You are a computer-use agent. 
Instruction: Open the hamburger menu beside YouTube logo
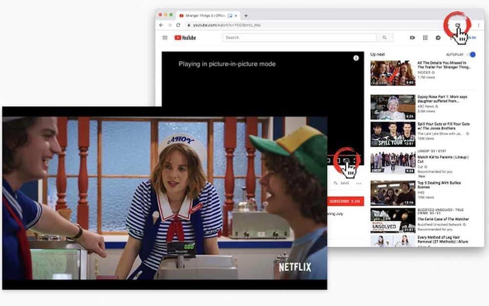[164, 38]
